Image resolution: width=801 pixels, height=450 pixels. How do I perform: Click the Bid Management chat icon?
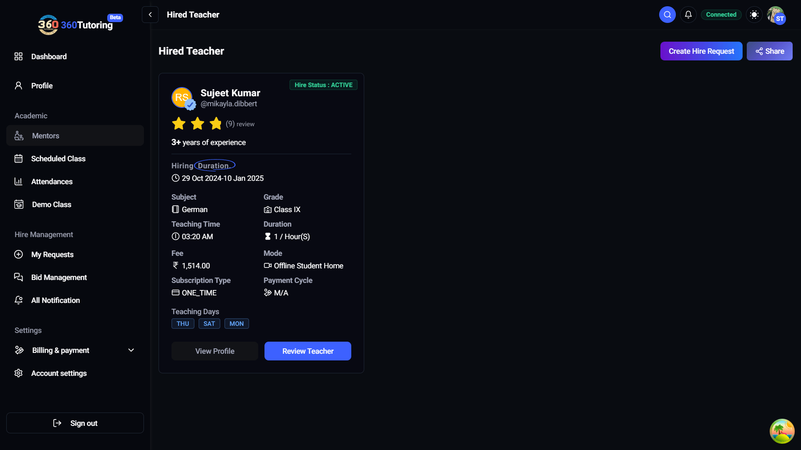point(18,277)
